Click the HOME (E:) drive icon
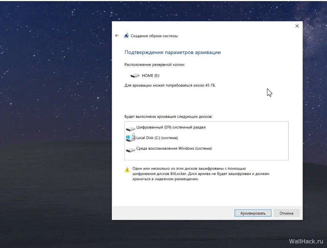The width and height of the screenshot is (327, 248). click(135, 76)
